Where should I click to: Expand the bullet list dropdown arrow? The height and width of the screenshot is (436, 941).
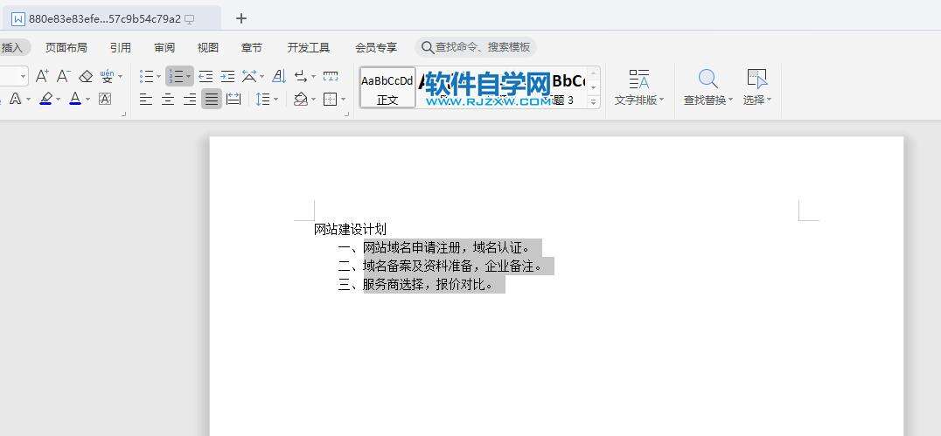click(x=158, y=76)
